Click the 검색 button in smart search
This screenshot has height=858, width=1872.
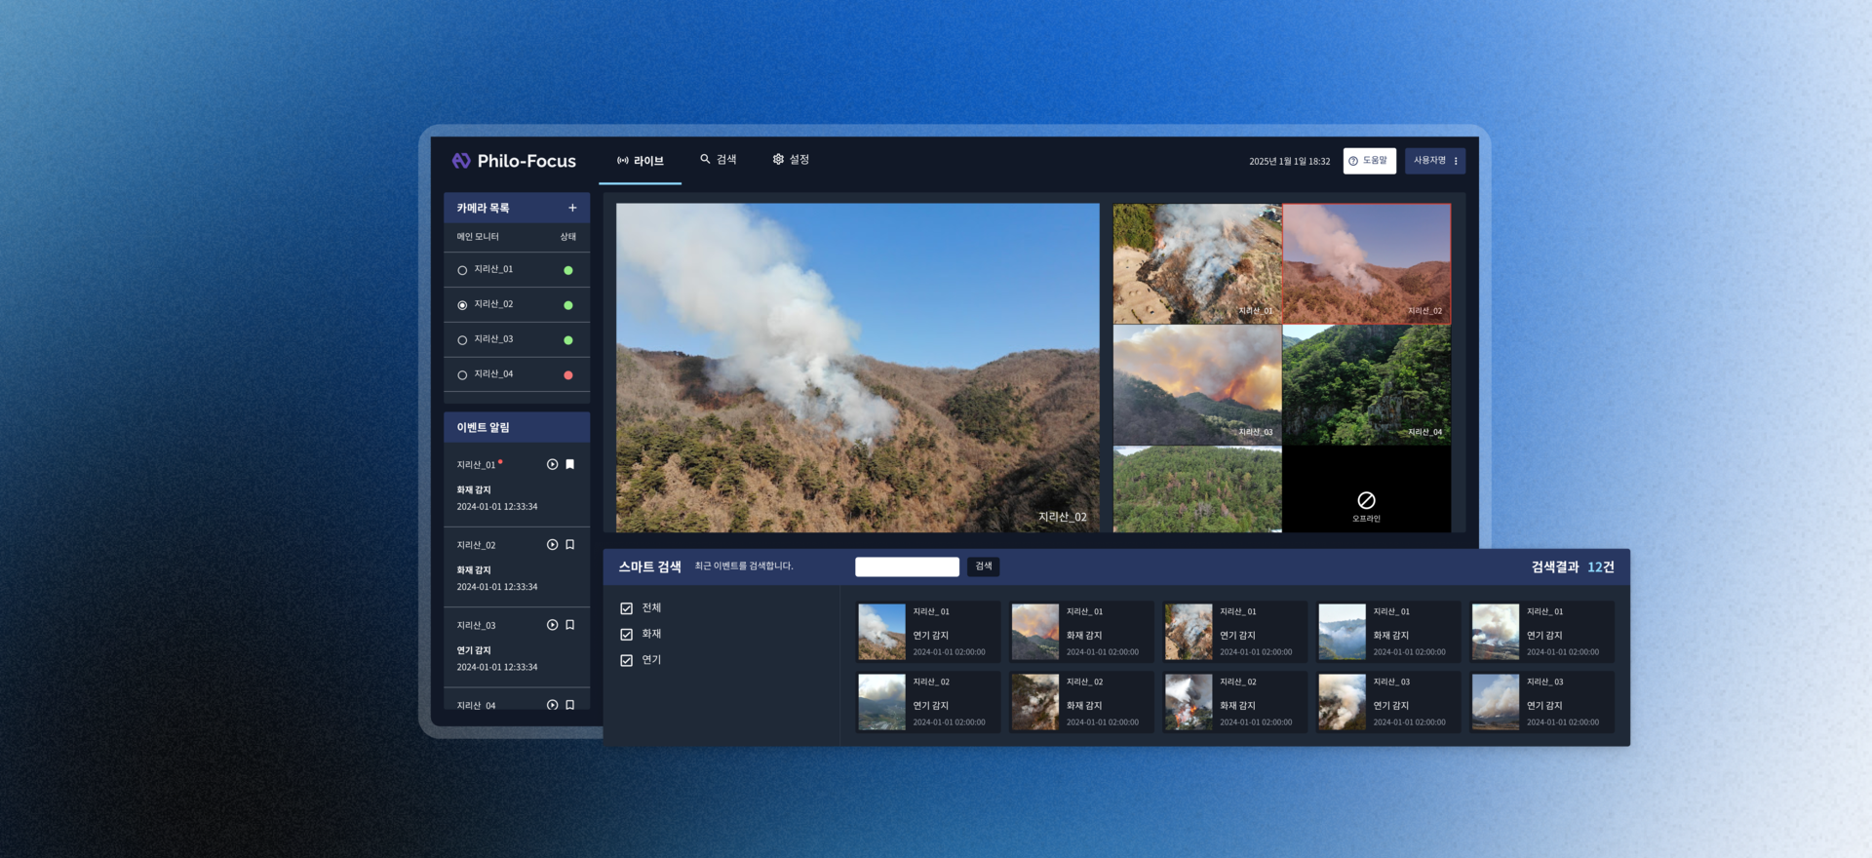click(x=984, y=566)
